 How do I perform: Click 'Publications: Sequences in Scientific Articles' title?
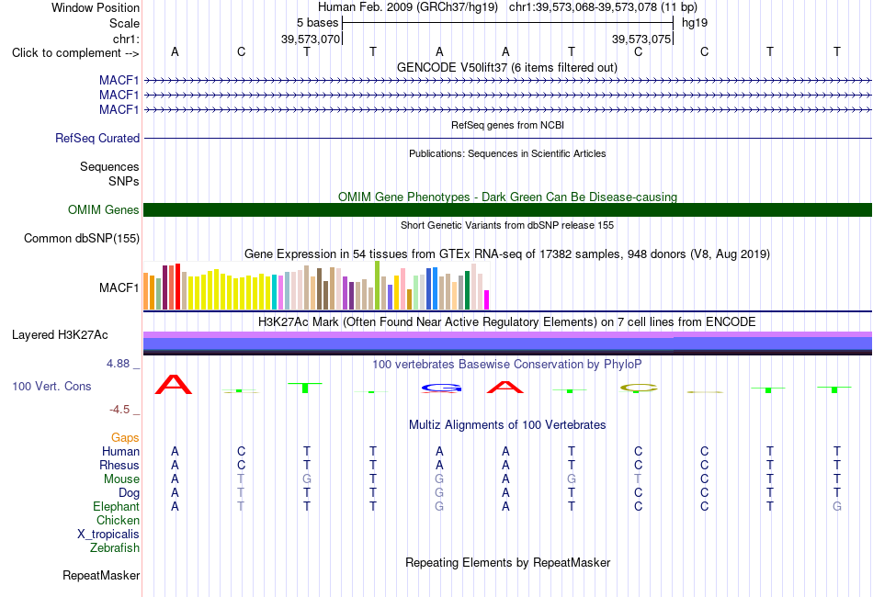click(507, 153)
